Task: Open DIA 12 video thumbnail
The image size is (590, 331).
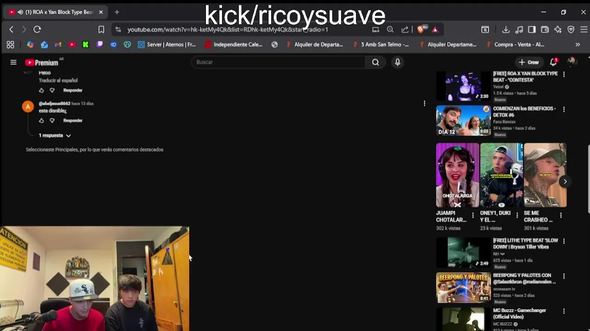Action: (463, 120)
